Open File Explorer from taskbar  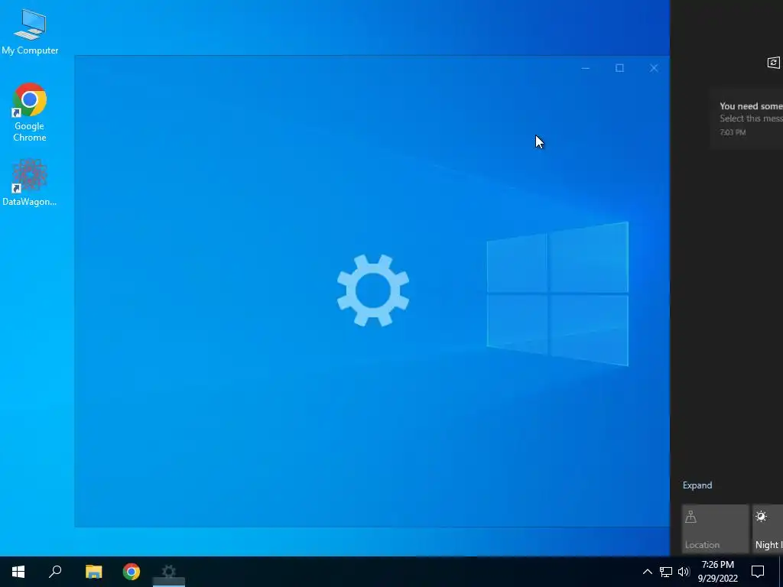point(93,572)
